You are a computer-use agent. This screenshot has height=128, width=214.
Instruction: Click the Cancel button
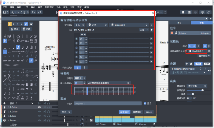[x=149, y=112]
